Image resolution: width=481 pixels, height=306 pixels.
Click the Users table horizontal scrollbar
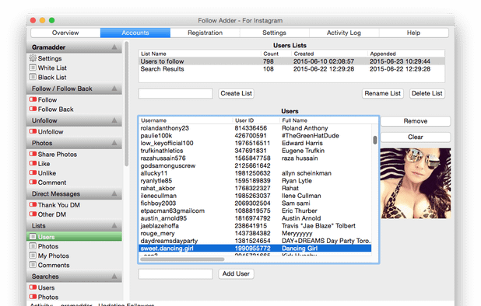182,259
